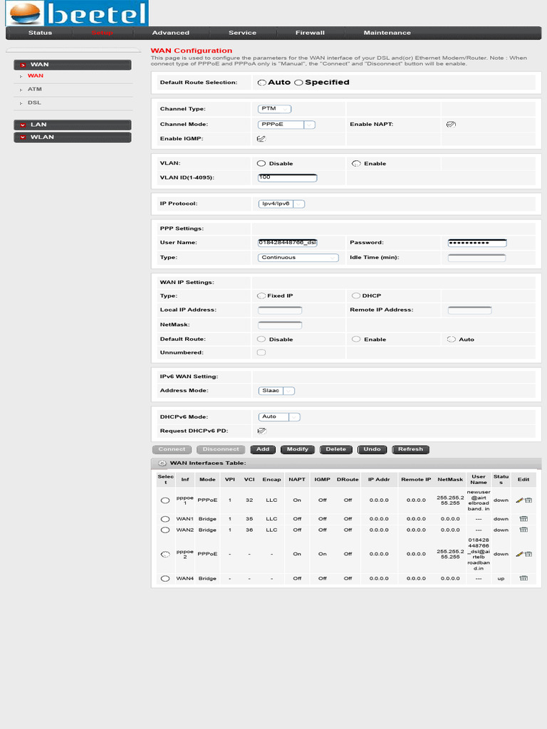Screen dimensions: 547x729
Task: Click the edit pencil icon for pppoe1
Action: click(x=519, y=500)
